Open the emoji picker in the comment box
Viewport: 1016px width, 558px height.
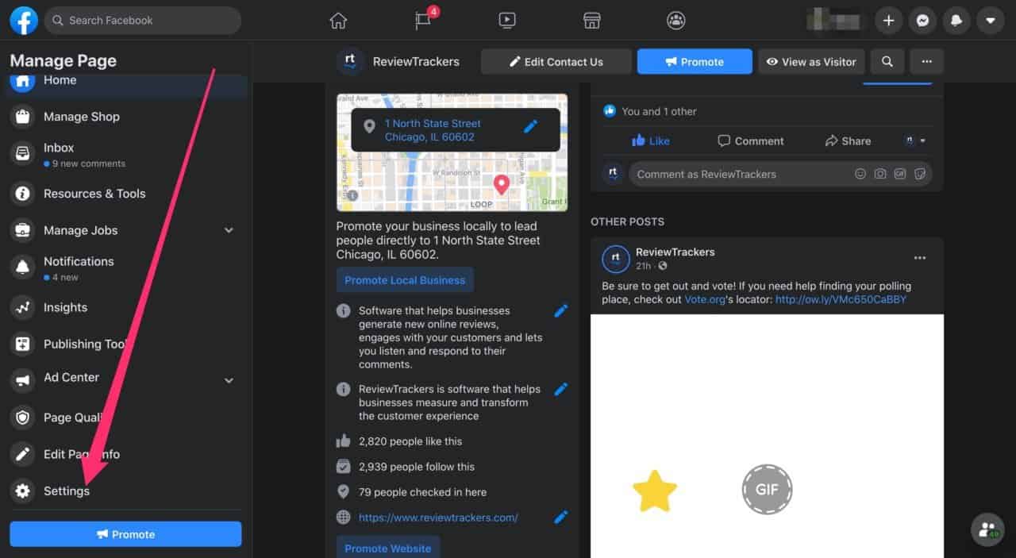point(860,174)
